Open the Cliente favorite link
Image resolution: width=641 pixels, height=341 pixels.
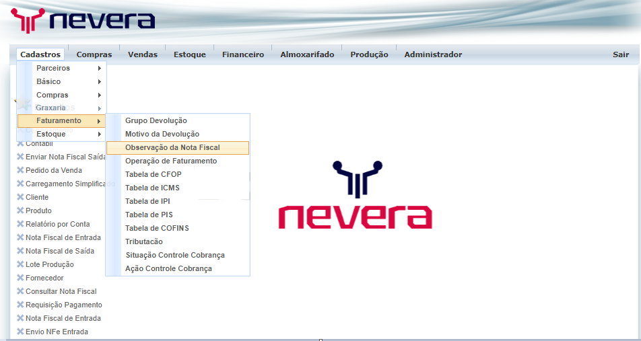click(37, 197)
